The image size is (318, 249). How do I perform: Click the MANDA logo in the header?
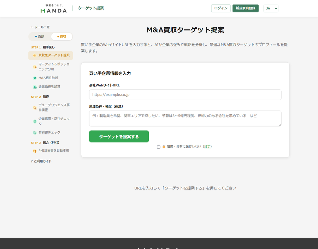(54, 9)
